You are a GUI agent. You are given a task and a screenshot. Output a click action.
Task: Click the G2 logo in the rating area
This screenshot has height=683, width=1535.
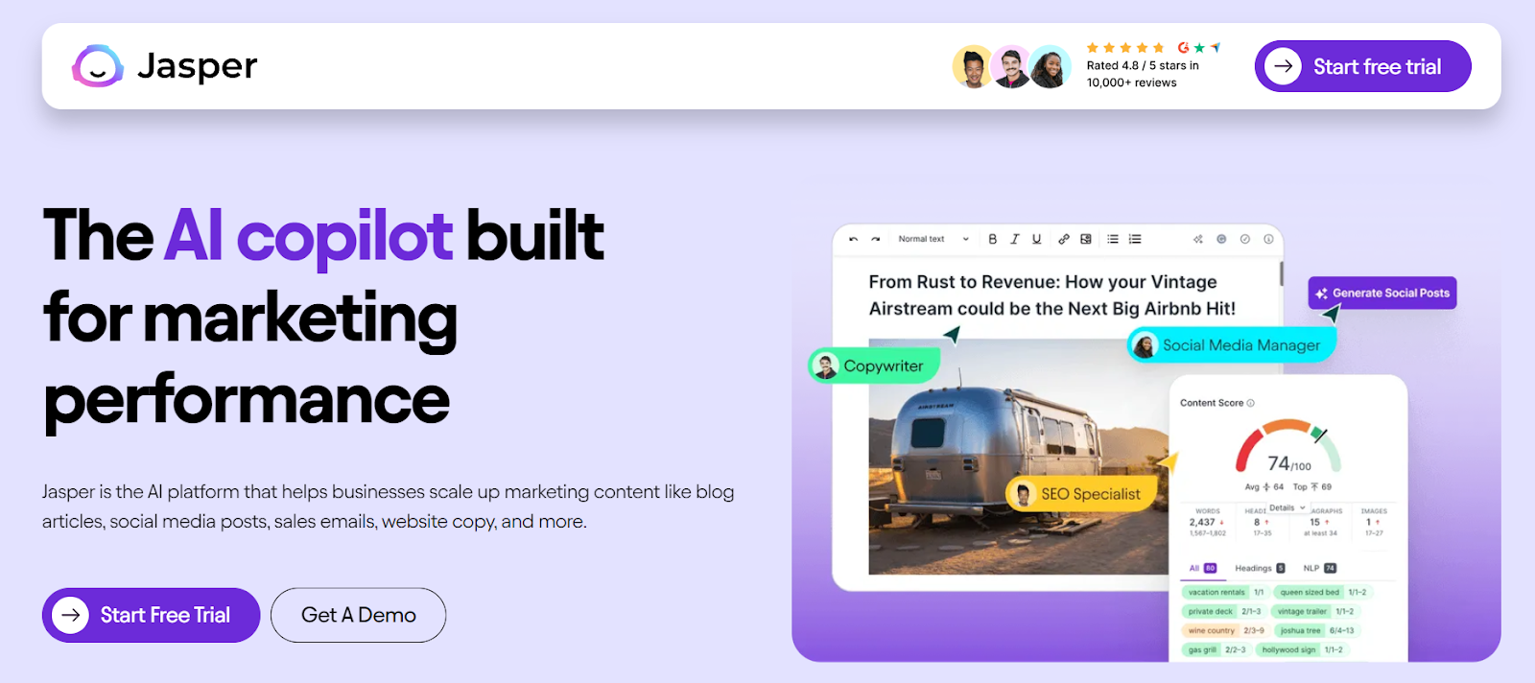pos(1184,47)
